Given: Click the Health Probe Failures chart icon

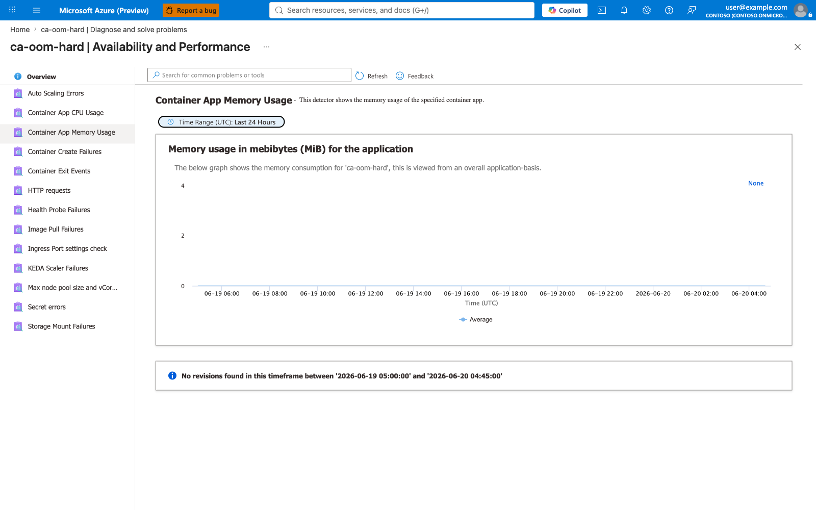Looking at the screenshot, I should [18, 210].
